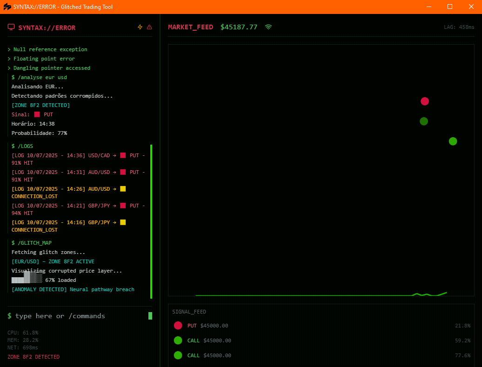482x367 pixels.
Task: Click 'Visualizing corrupted price layer...' line
Action: point(67,271)
